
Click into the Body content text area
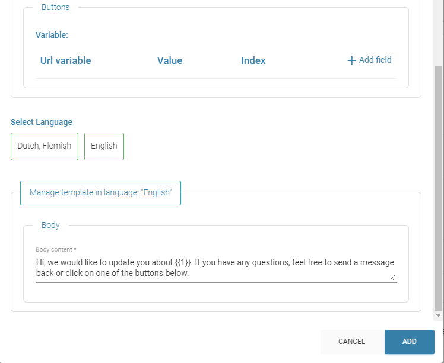click(214, 268)
